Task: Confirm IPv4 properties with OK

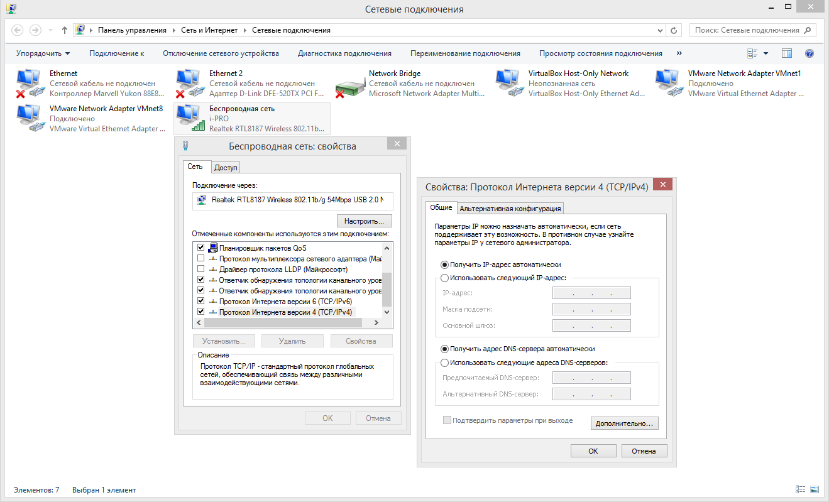Action: [x=593, y=451]
